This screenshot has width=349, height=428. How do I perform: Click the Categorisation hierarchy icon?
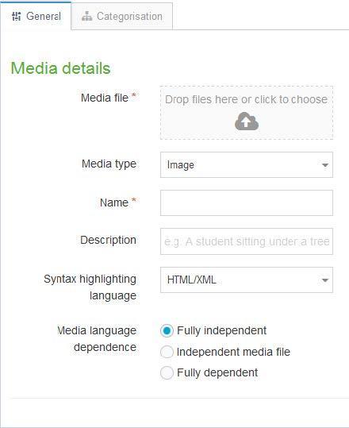87,16
